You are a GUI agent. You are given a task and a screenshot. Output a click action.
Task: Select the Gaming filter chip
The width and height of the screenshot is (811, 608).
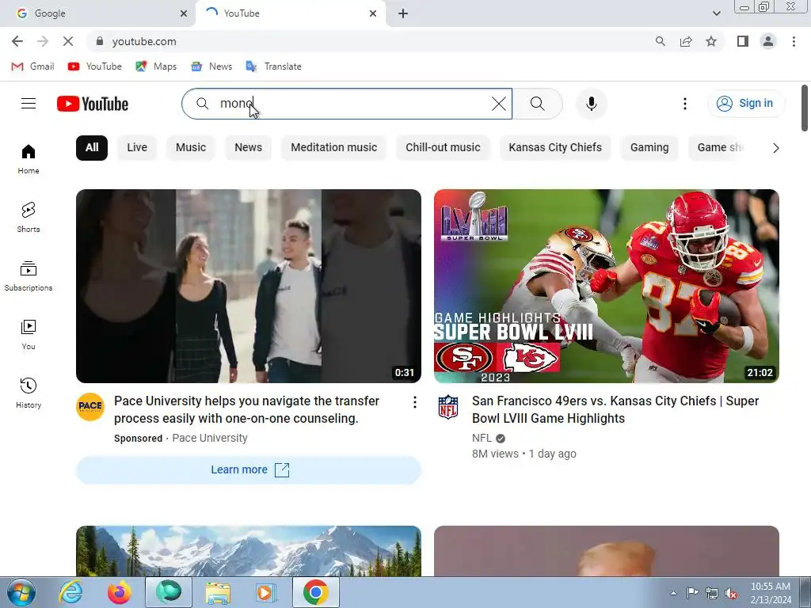click(649, 148)
